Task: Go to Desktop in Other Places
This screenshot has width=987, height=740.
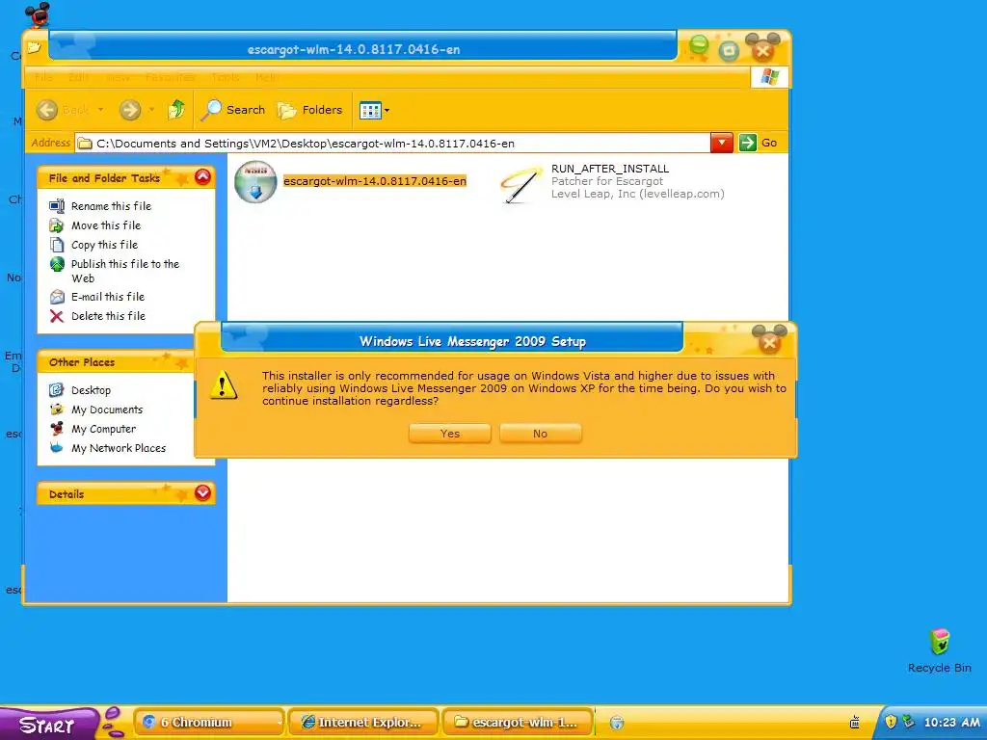Action: (91, 390)
